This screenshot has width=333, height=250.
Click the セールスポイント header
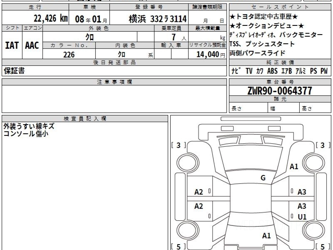click(x=280, y=7)
